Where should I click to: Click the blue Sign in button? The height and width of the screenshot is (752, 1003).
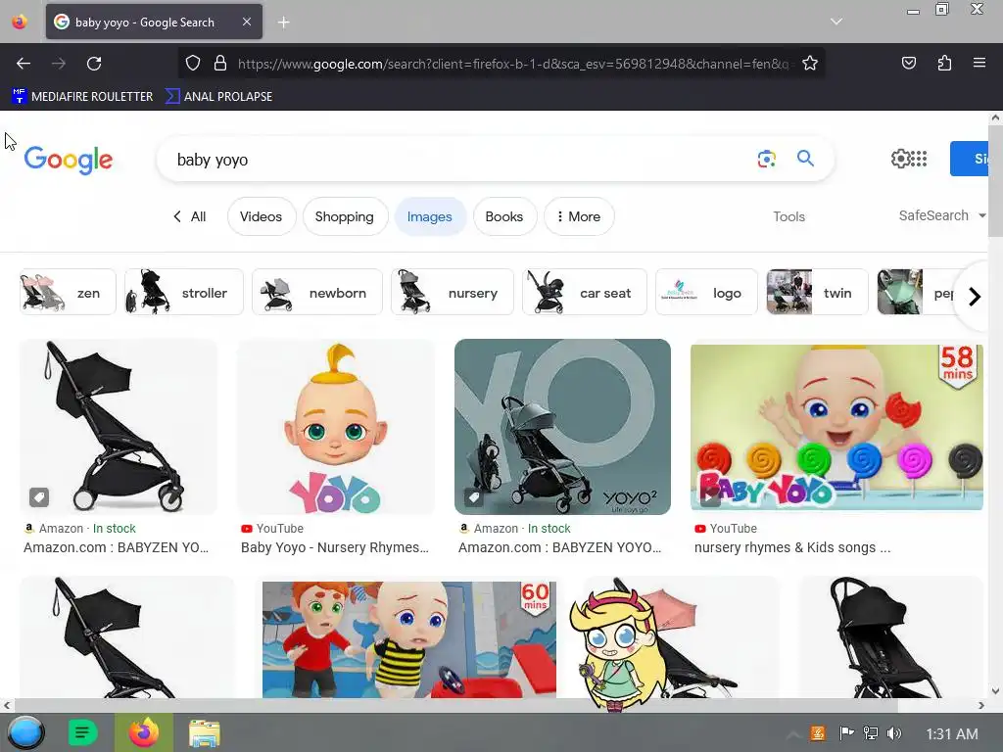click(x=970, y=159)
